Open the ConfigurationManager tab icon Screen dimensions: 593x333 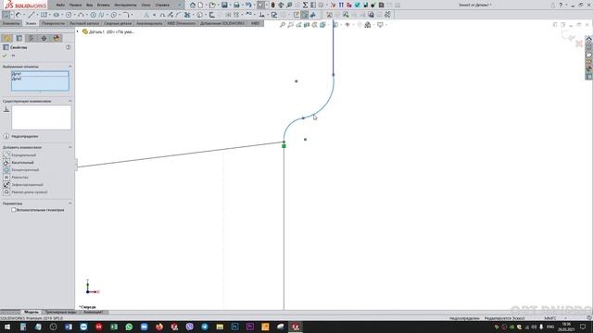pyautogui.click(x=32, y=38)
